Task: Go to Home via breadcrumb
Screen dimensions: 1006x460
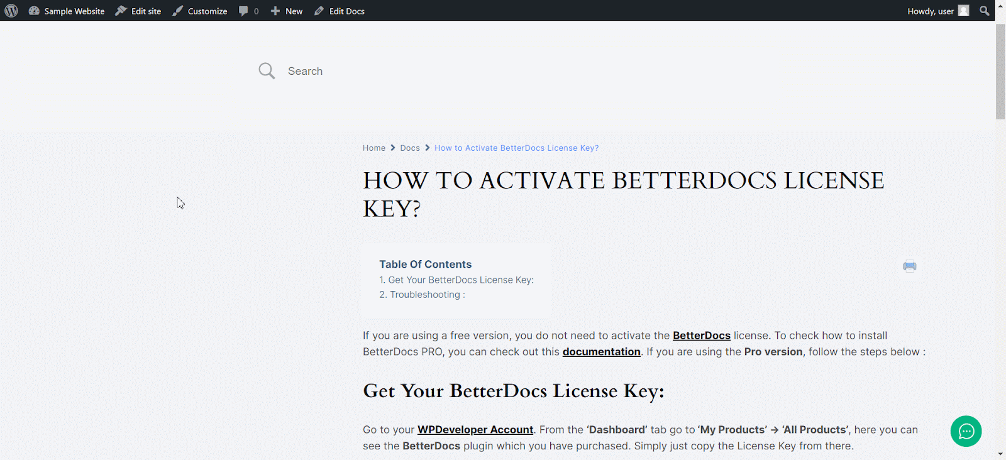Action: [373, 148]
